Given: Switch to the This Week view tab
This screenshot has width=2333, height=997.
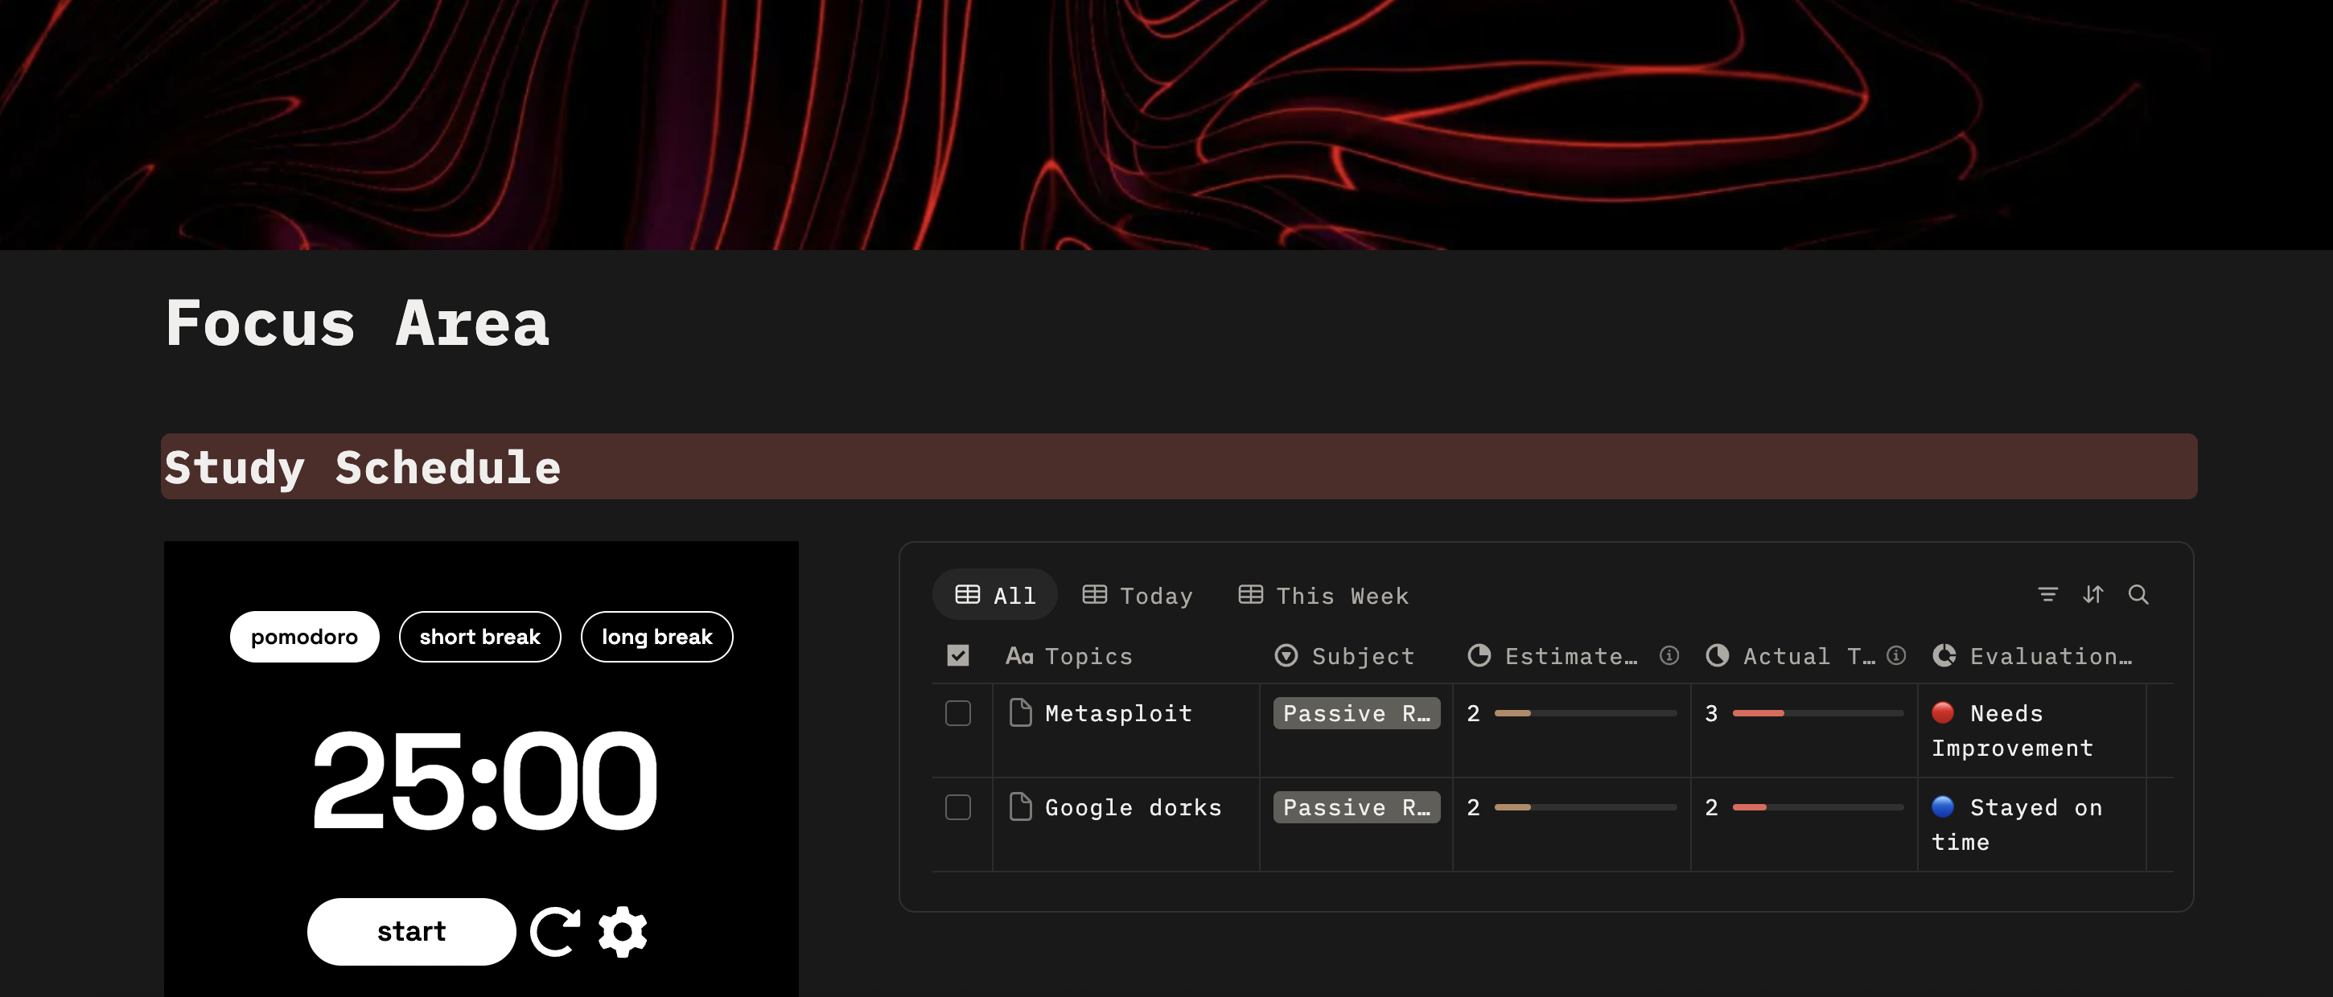Looking at the screenshot, I should tap(1323, 595).
